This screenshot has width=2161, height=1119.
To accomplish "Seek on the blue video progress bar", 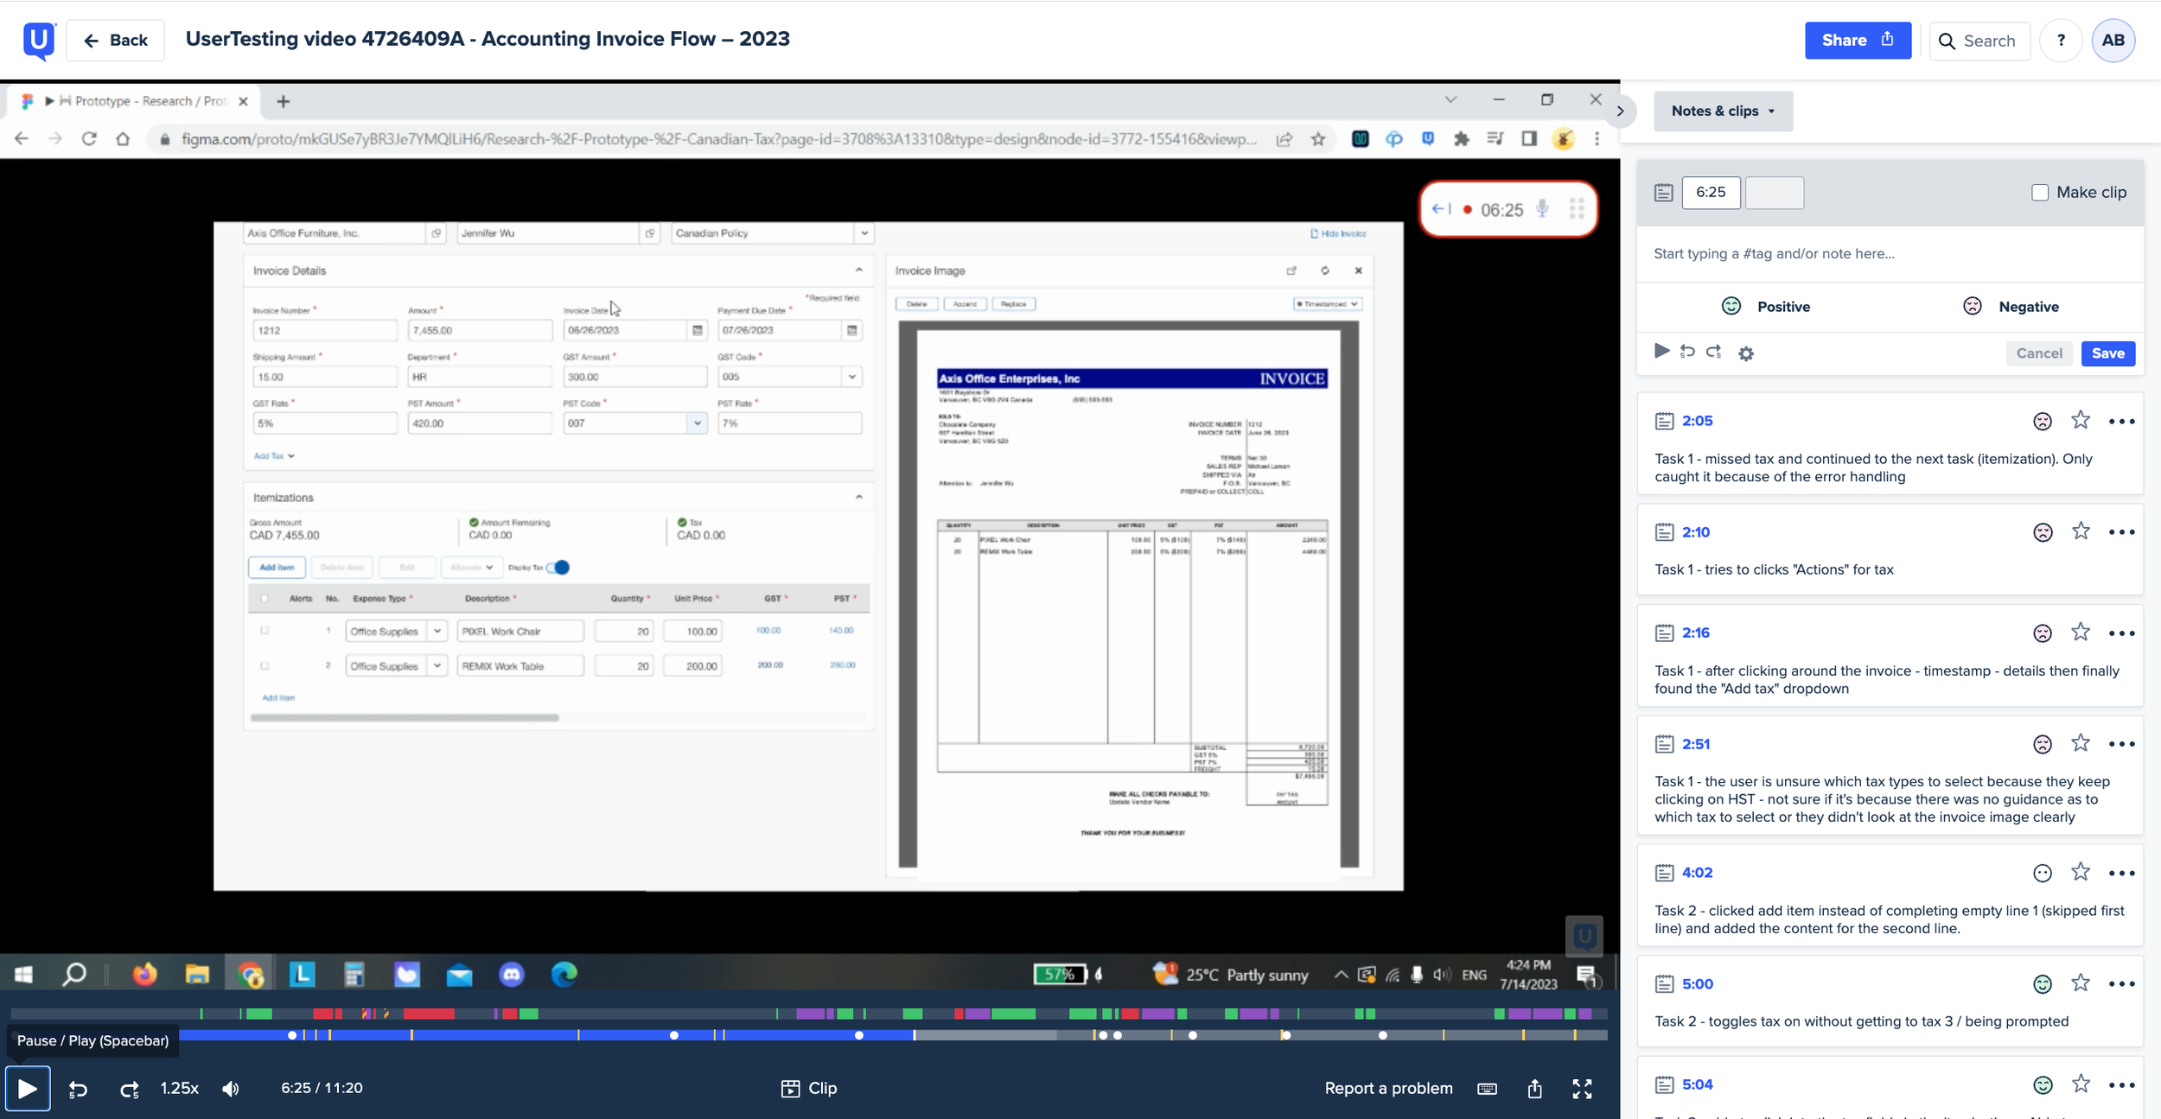I will (545, 1035).
